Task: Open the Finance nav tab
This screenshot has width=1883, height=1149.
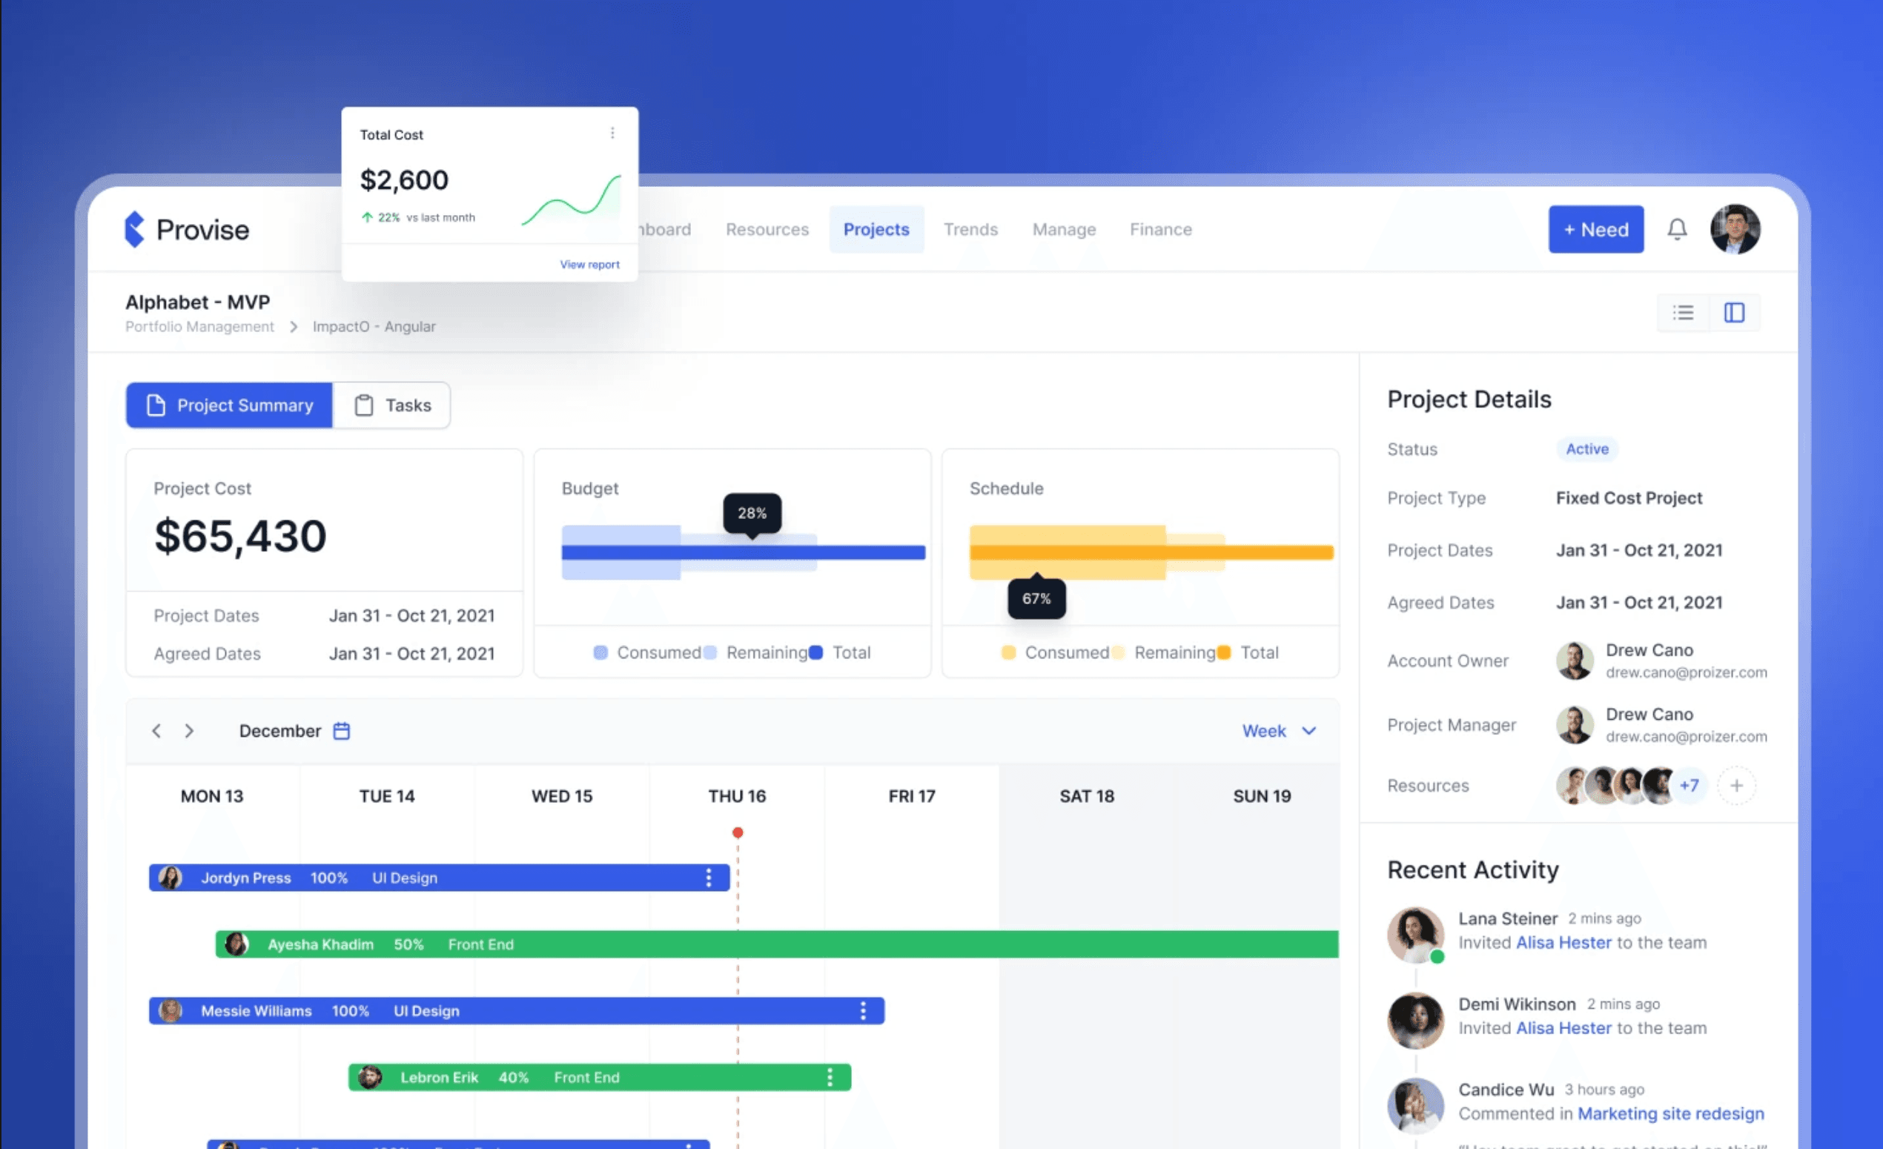Action: click(x=1161, y=229)
